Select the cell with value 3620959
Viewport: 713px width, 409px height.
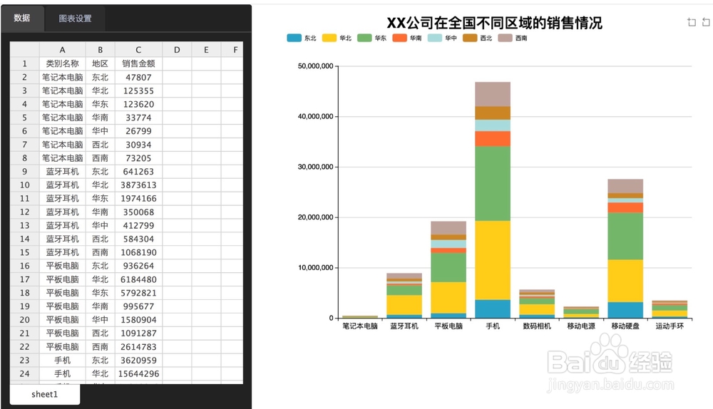click(138, 361)
